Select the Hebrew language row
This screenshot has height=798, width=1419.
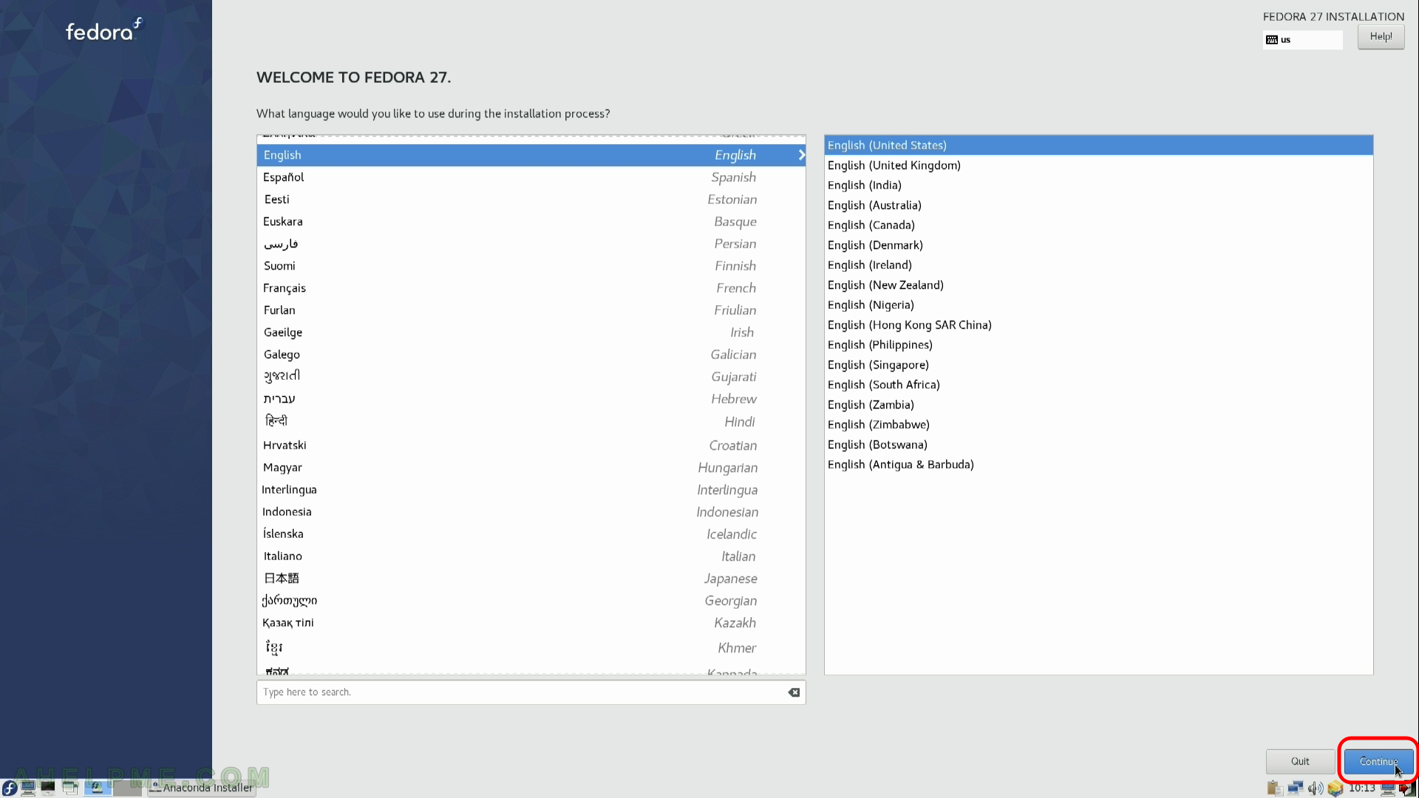point(531,399)
